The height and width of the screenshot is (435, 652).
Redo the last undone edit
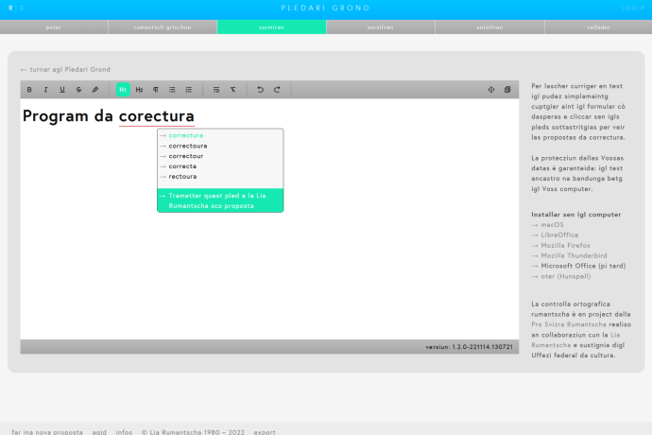(x=276, y=90)
